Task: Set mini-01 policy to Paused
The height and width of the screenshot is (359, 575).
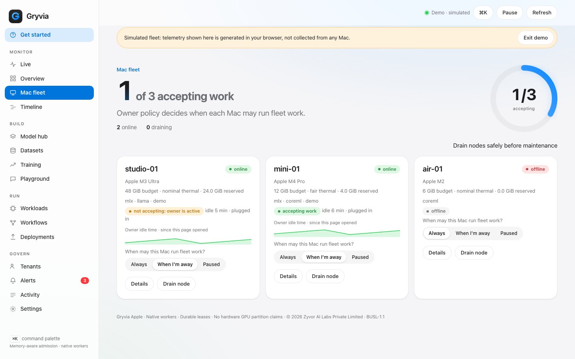Action: coord(360,257)
